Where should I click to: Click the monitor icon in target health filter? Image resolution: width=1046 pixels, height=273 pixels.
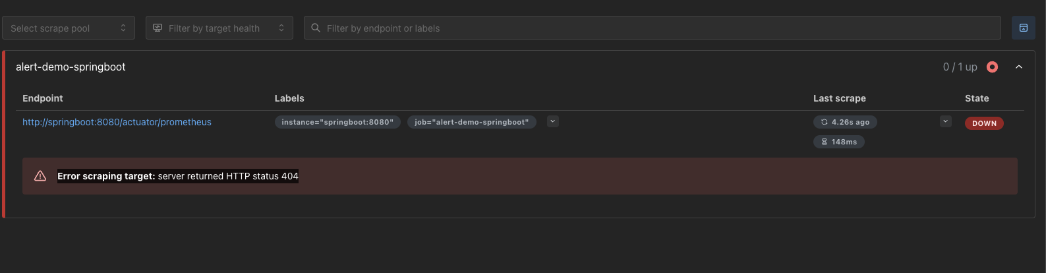pyautogui.click(x=158, y=28)
